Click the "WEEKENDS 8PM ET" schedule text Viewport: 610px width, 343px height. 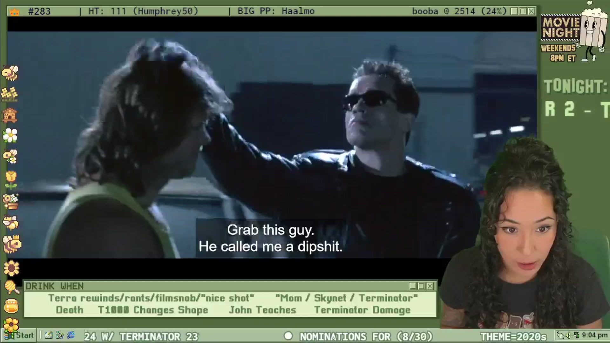pos(559,53)
